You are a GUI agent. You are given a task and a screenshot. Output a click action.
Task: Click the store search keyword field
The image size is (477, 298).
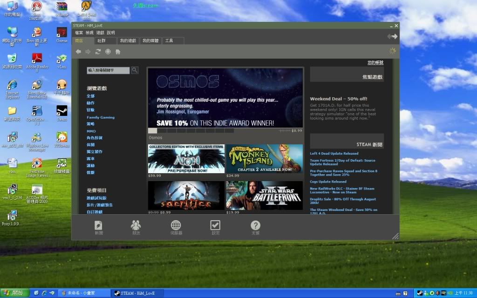tap(108, 70)
